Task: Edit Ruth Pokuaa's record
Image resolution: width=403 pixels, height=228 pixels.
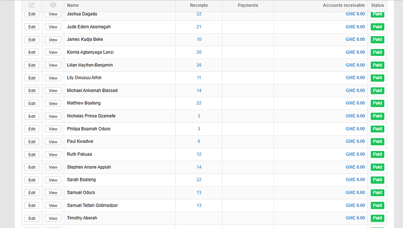Action: click(32, 155)
